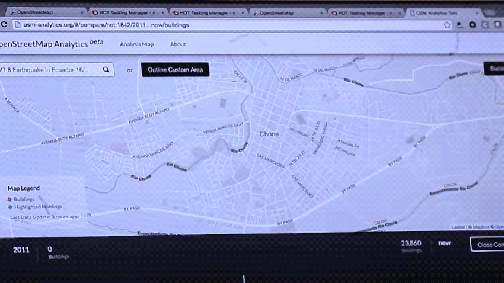Image resolution: width=504 pixels, height=283 pixels.
Task: Click the Buildings legend color marker
Action: pos(10,200)
